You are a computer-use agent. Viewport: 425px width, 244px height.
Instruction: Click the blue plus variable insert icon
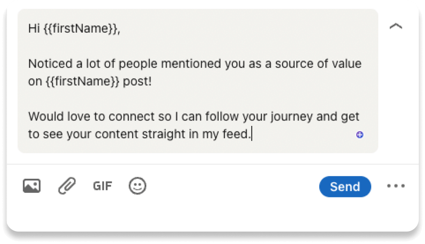point(360,134)
